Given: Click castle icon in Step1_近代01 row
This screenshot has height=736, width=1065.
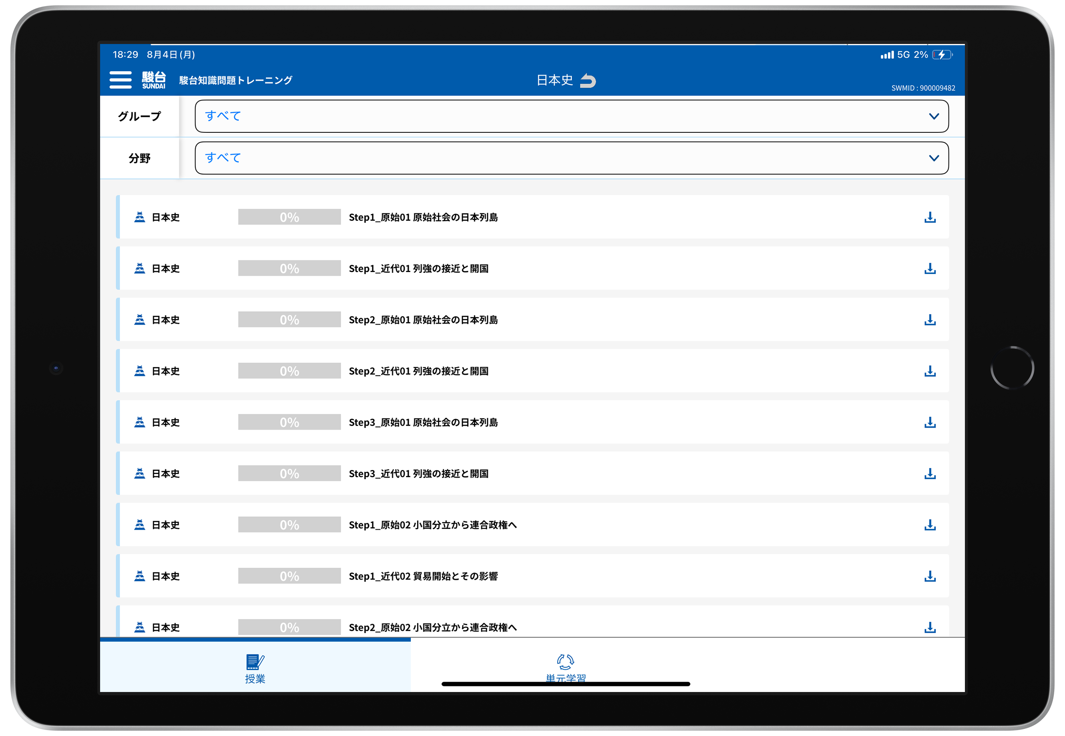Looking at the screenshot, I should 139,268.
